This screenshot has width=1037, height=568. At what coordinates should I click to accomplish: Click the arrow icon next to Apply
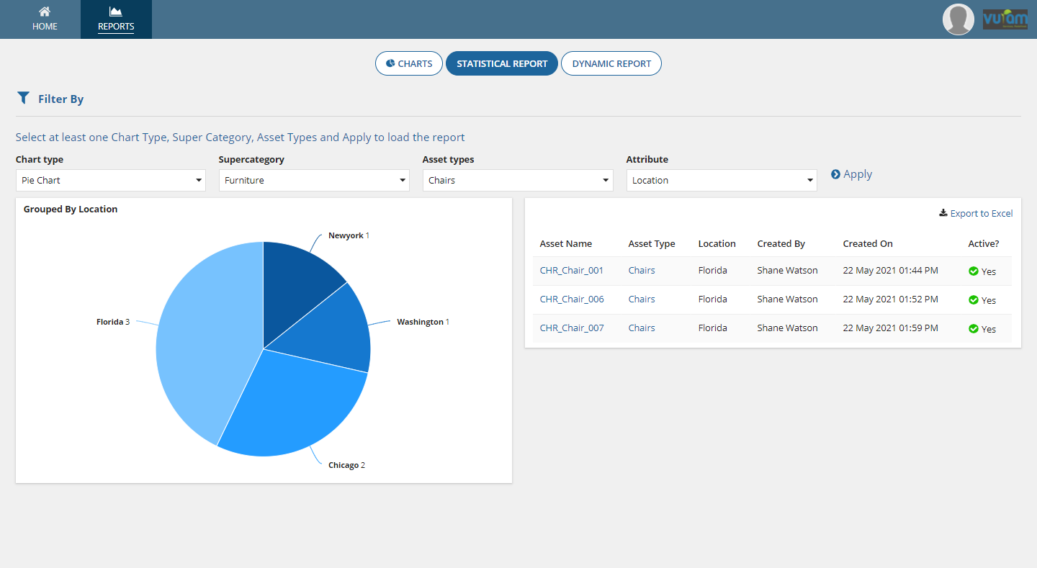[x=835, y=173]
